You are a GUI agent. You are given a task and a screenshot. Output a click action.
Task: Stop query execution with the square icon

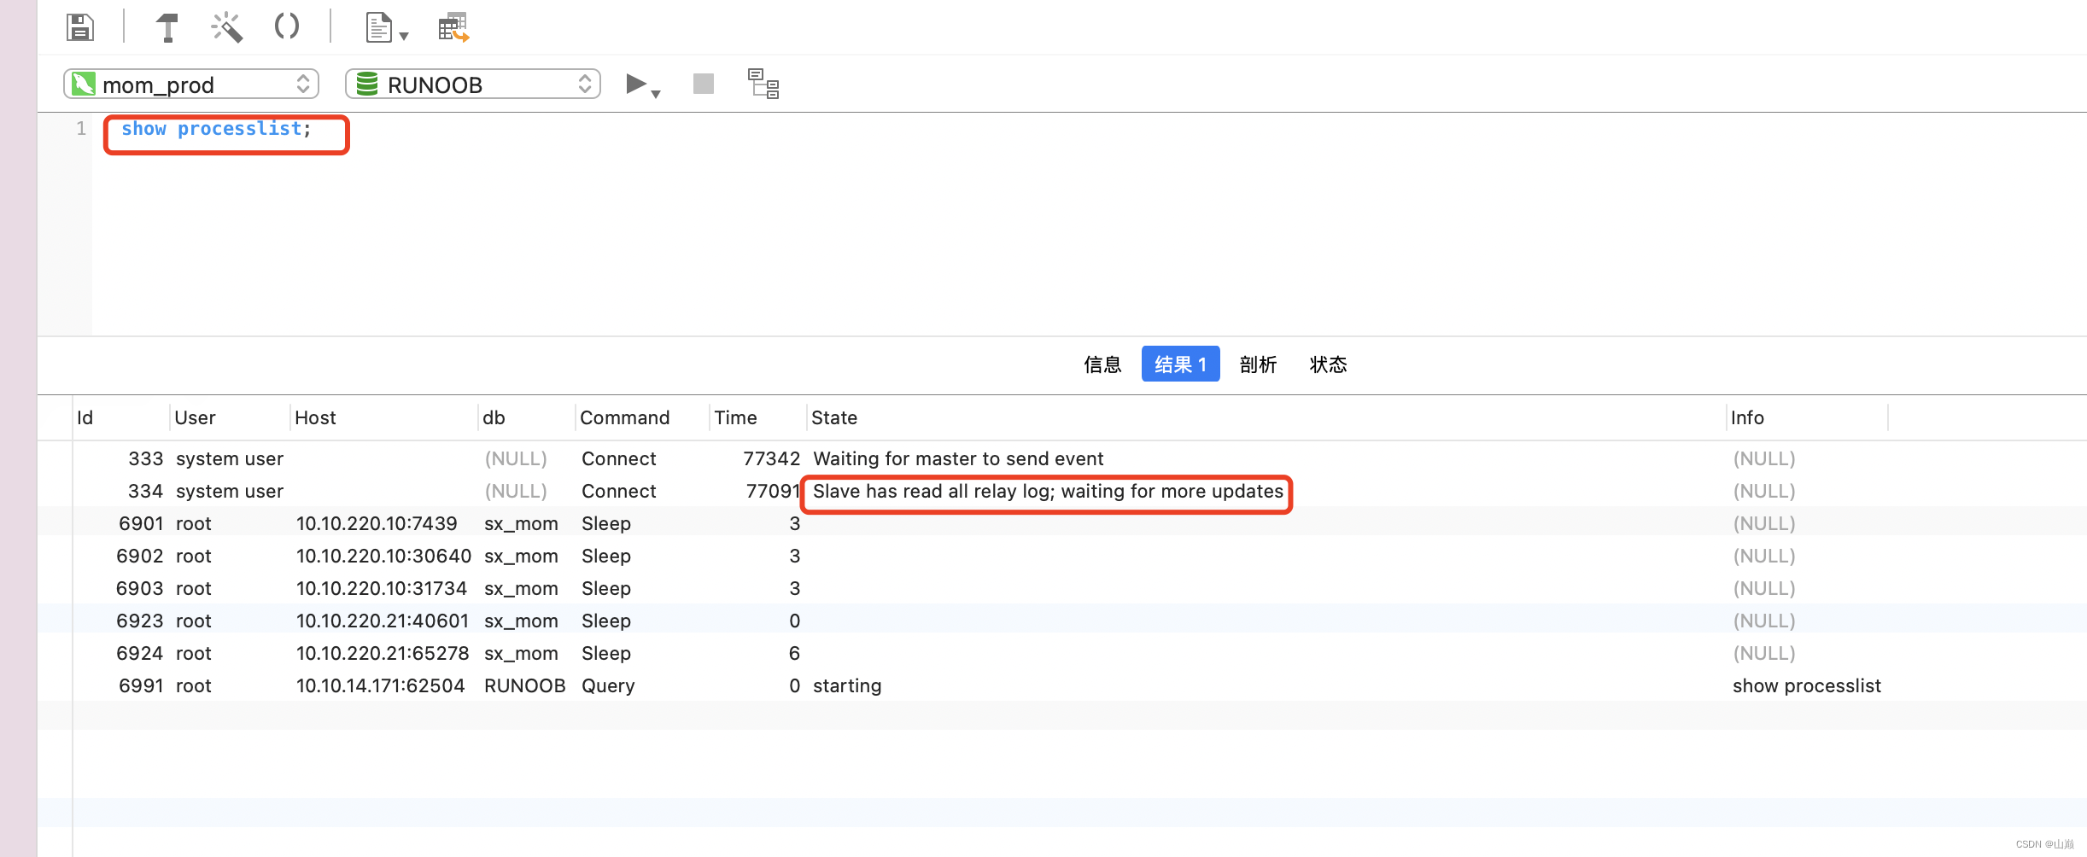[702, 83]
